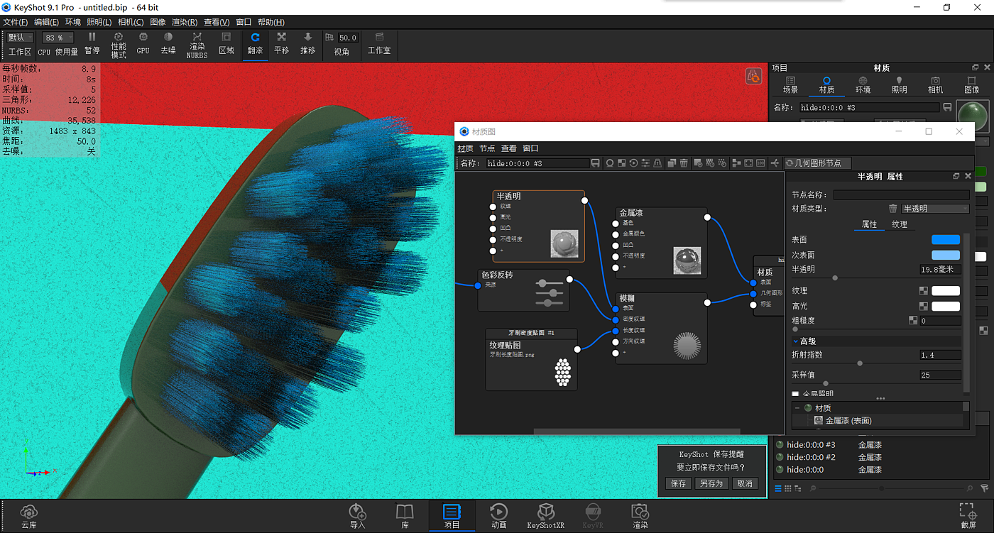Collapse the 高级 section

tap(796, 341)
